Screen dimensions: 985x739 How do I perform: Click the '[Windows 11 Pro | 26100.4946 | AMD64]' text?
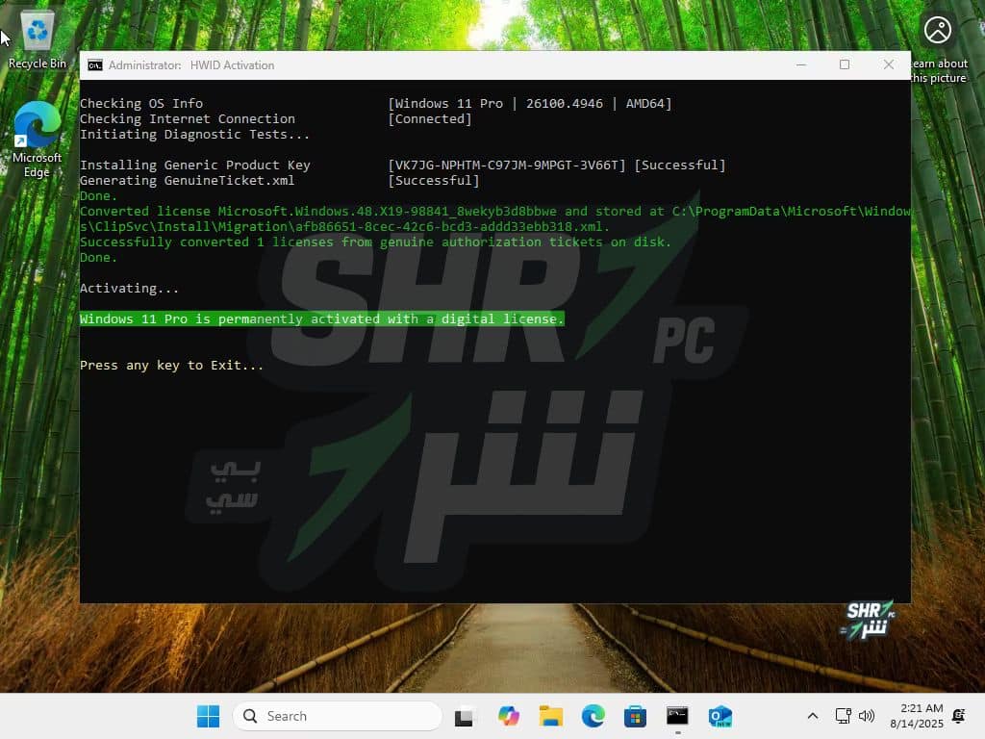pos(530,104)
